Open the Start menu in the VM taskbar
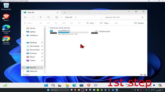This screenshot has width=165, height=92. click(x=46, y=85)
